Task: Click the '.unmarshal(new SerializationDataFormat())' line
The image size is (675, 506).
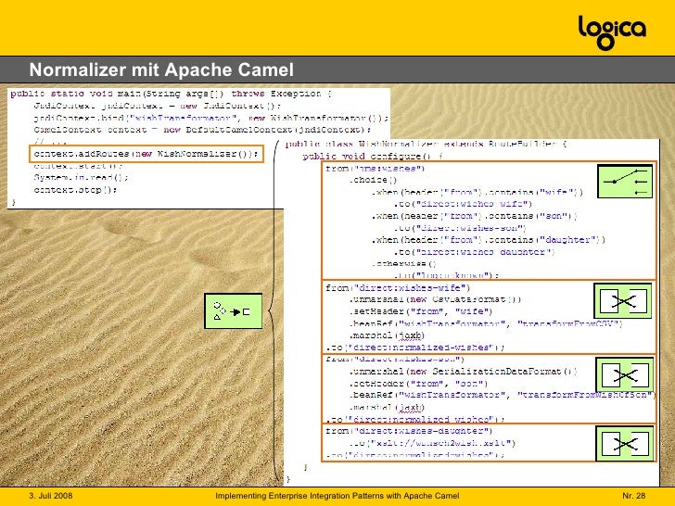Action: (463, 371)
